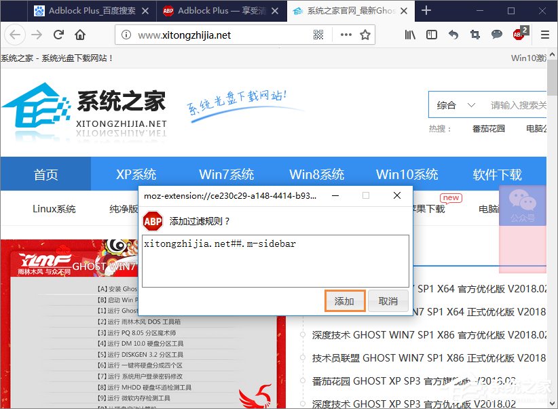Image resolution: width=558 pixels, height=409 pixels.
Task: Select the Win10系统 menu item
Action: tap(407, 174)
